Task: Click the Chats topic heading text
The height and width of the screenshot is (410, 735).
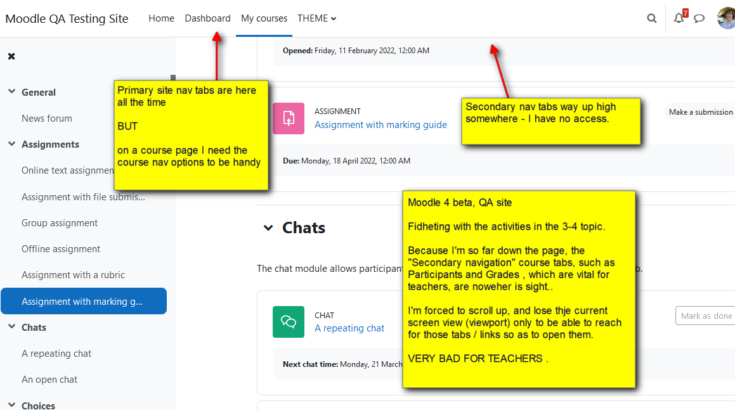Action: coord(304,227)
